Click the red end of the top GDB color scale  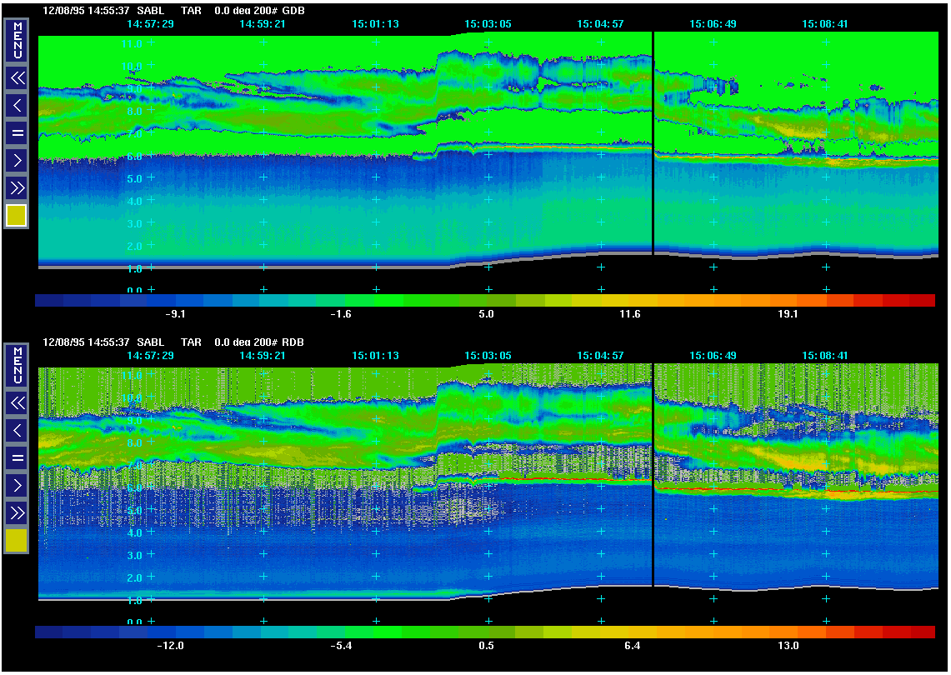tap(921, 301)
